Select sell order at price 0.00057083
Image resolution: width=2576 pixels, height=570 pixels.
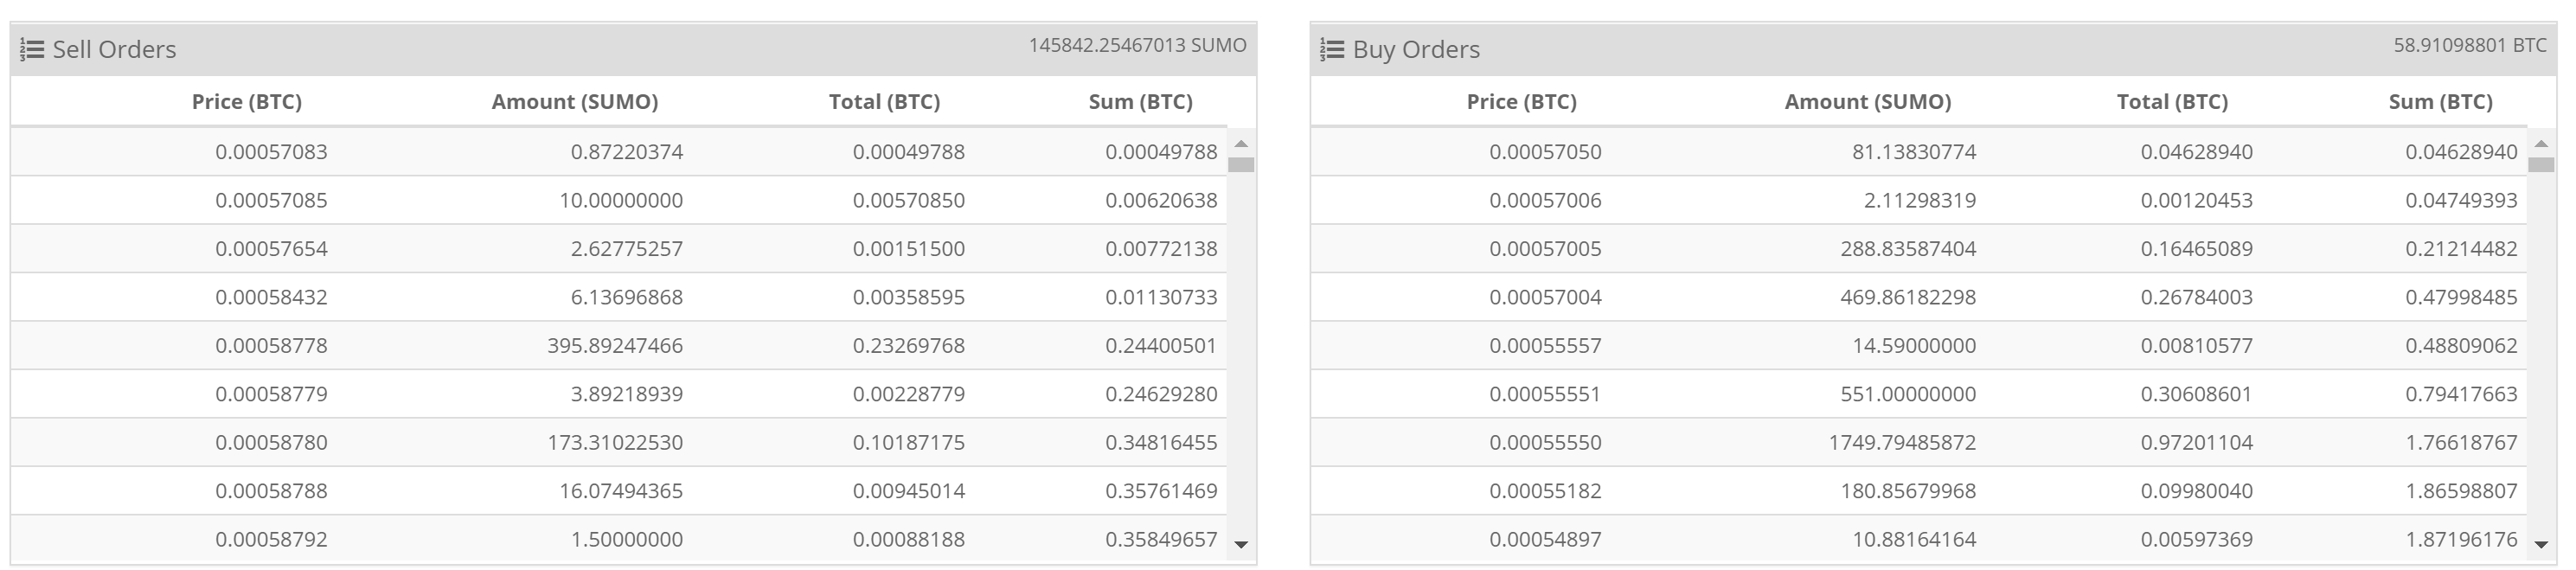click(x=619, y=152)
